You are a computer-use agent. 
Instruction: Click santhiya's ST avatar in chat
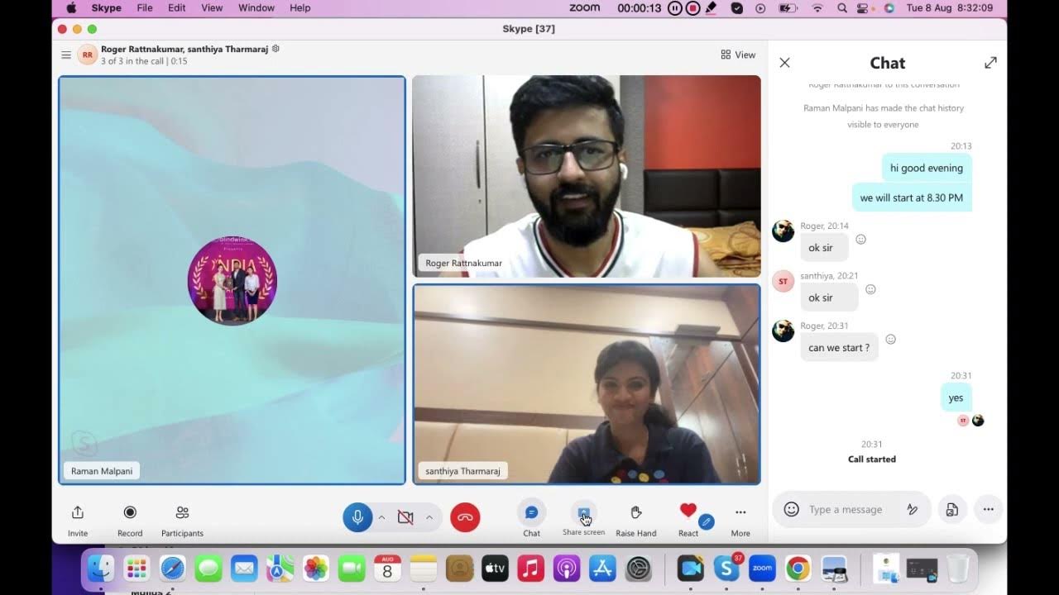[x=783, y=281]
